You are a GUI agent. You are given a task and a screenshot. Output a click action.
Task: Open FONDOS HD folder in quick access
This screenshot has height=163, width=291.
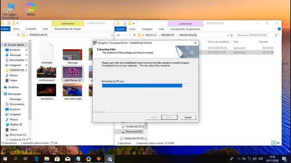click(x=17, y=70)
